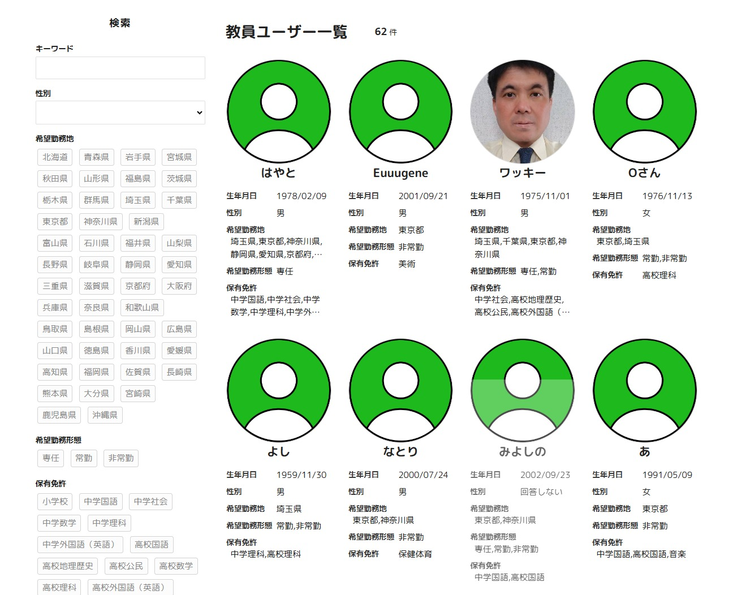
Task: Select the 大阪府 location filter
Action: tap(179, 286)
